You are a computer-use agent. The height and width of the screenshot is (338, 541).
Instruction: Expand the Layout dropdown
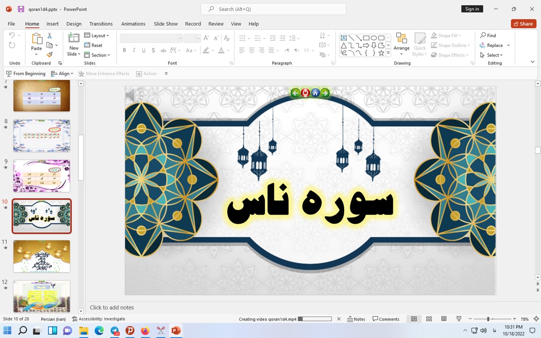pos(97,35)
